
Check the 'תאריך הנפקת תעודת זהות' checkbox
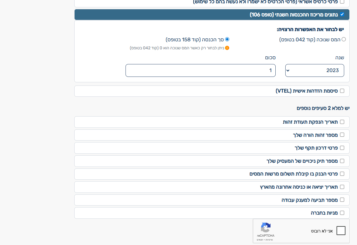coord(342,122)
